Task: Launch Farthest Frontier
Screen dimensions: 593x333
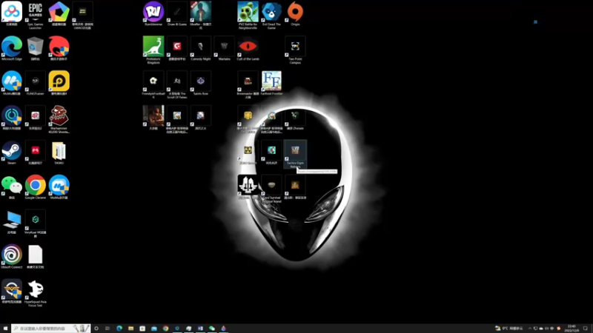Action: [x=271, y=83]
